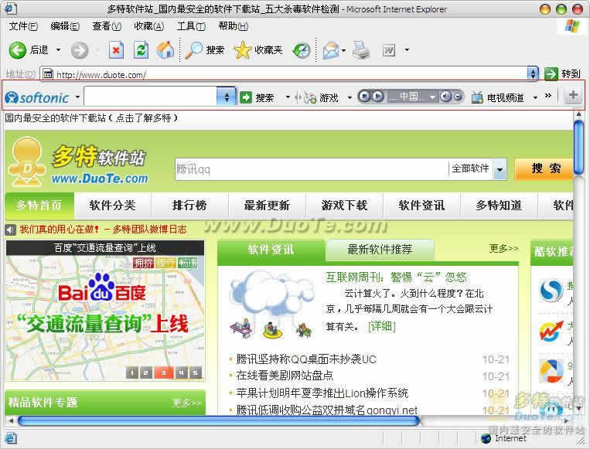
Task: Click the Softonic toolbar 搜索 button
Action: pyautogui.click(x=257, y=98)
